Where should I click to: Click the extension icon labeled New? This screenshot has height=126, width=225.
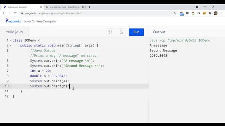click(x=182, y=14)
